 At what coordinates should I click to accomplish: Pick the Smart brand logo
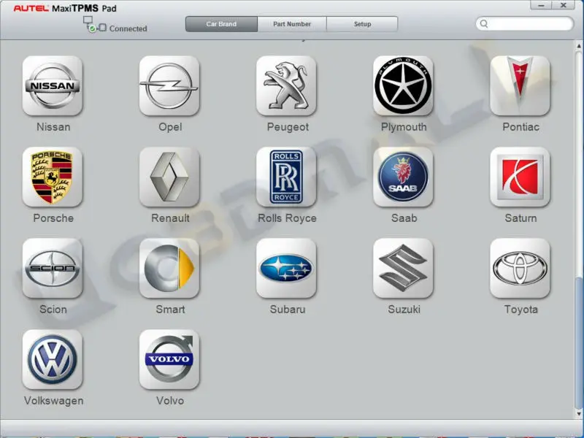(x=169, y=269)
